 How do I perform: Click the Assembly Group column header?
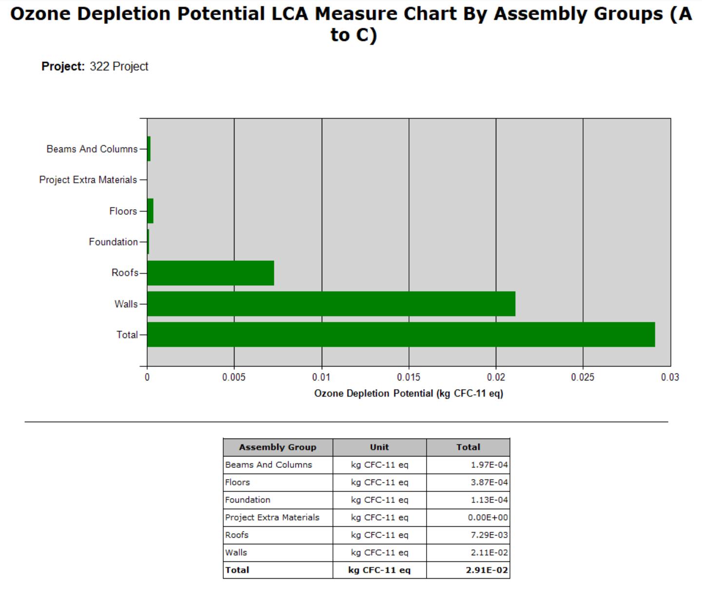pos(278,447)
